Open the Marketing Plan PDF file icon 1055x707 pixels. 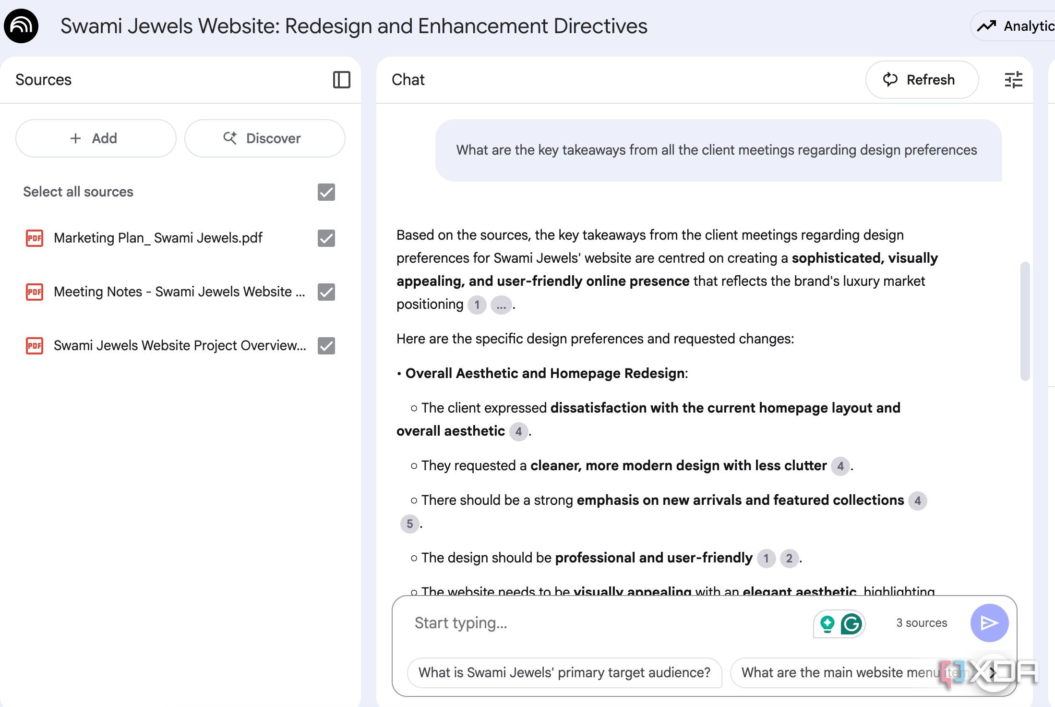tap(34, 238)
